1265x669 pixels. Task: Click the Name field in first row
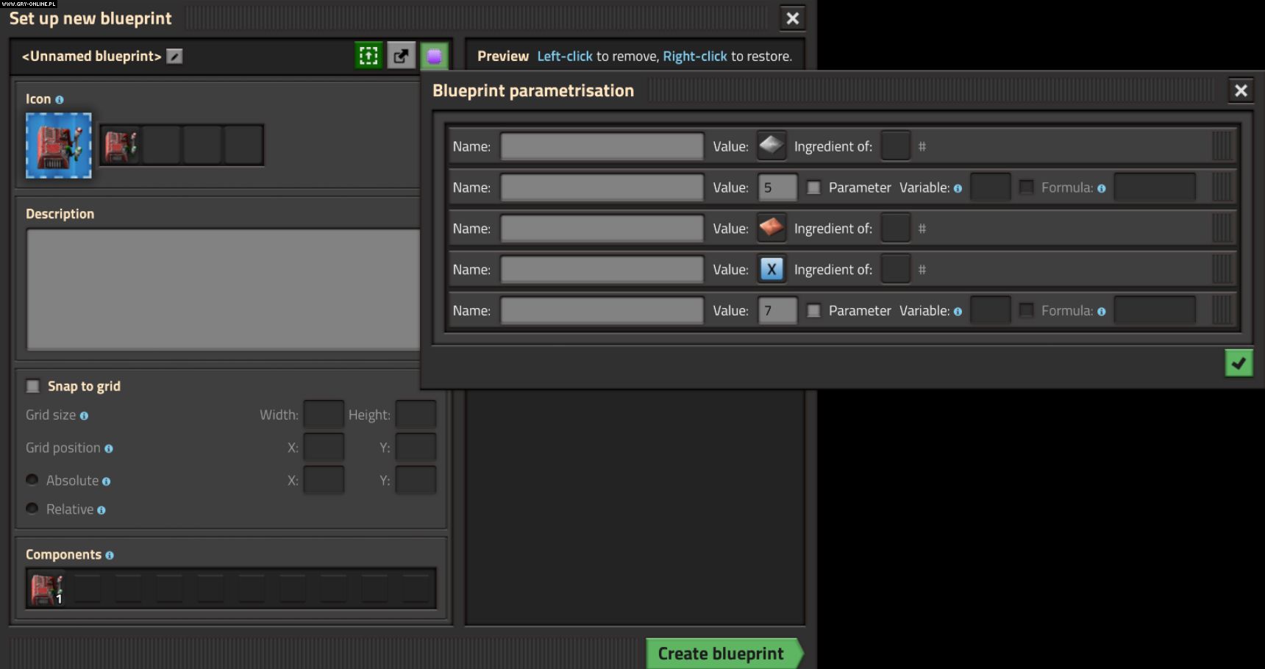602,146
